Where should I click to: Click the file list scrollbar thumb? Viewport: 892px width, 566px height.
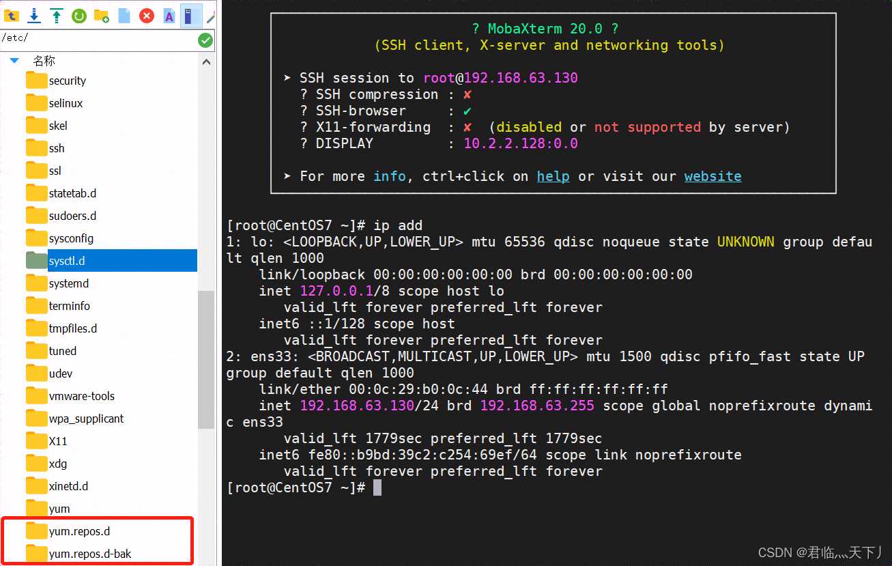(207, 359)
